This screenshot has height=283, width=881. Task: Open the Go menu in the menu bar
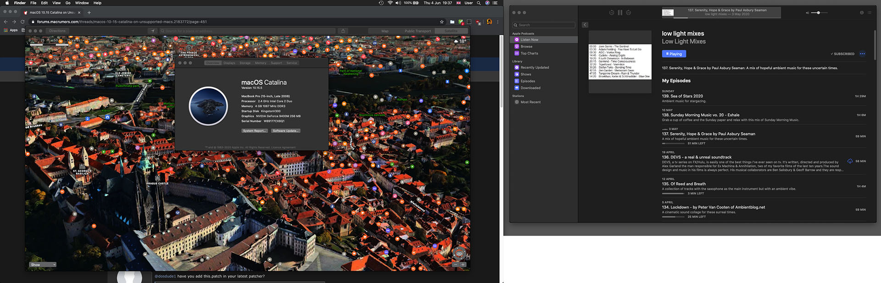(x=68, y=3)
